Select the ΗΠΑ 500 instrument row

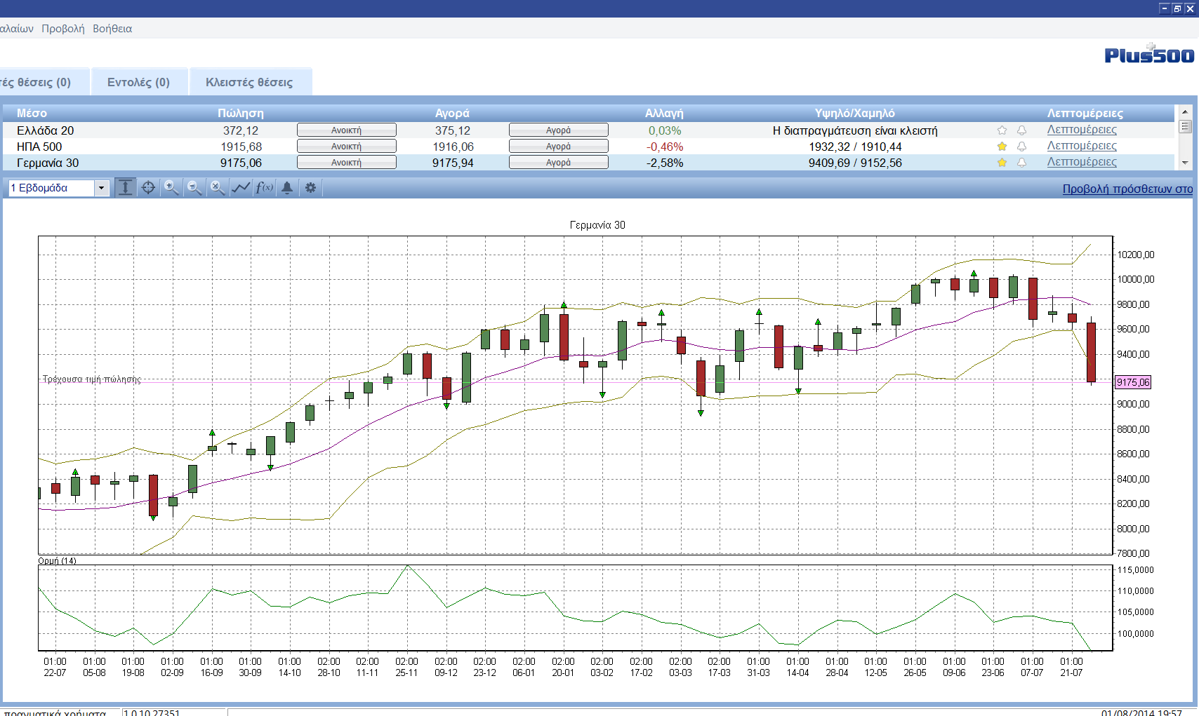tap(588, 147)
